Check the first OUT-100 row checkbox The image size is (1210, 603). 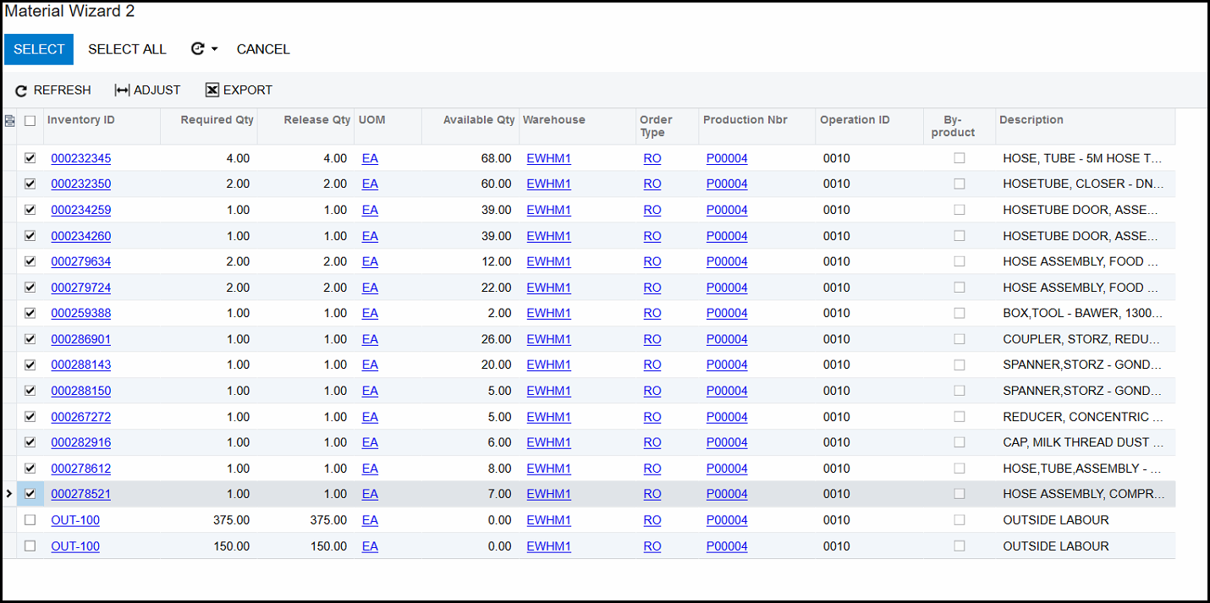pyautogui.click(x=30, y=520)
